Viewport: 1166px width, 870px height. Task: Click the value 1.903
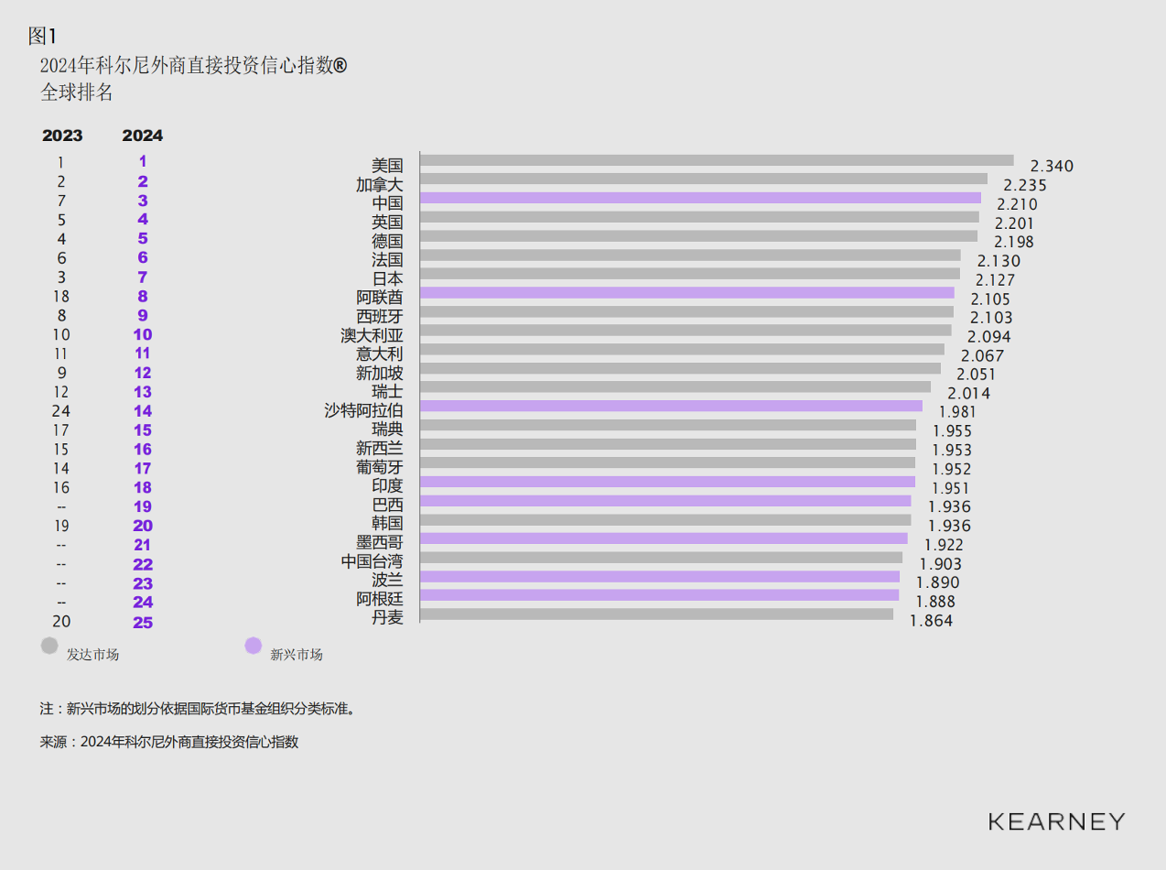click(x=940, y=564)
